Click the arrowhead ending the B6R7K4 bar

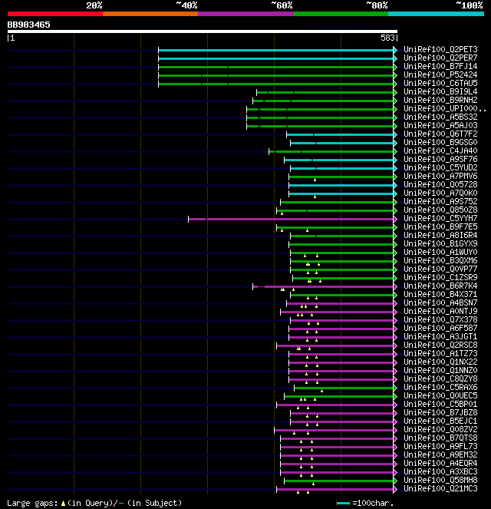tap(395, 286)
